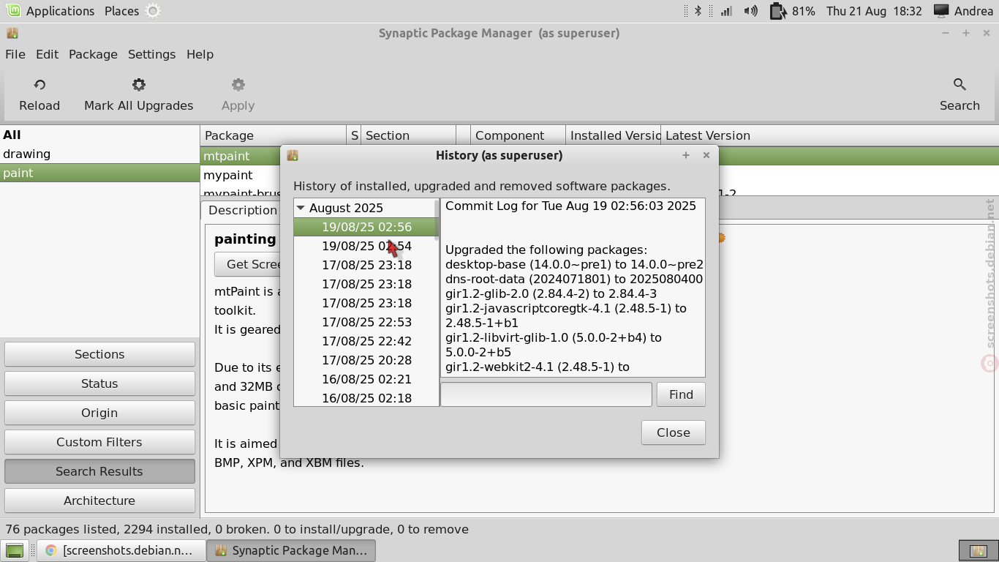Select the 'paint' search filter entry

click(99, 173)
